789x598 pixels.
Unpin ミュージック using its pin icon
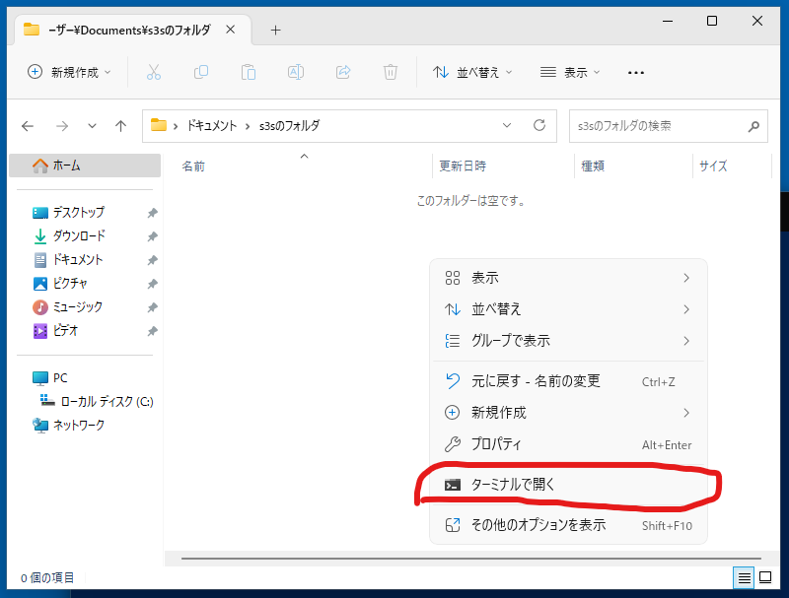pos(152,307)
